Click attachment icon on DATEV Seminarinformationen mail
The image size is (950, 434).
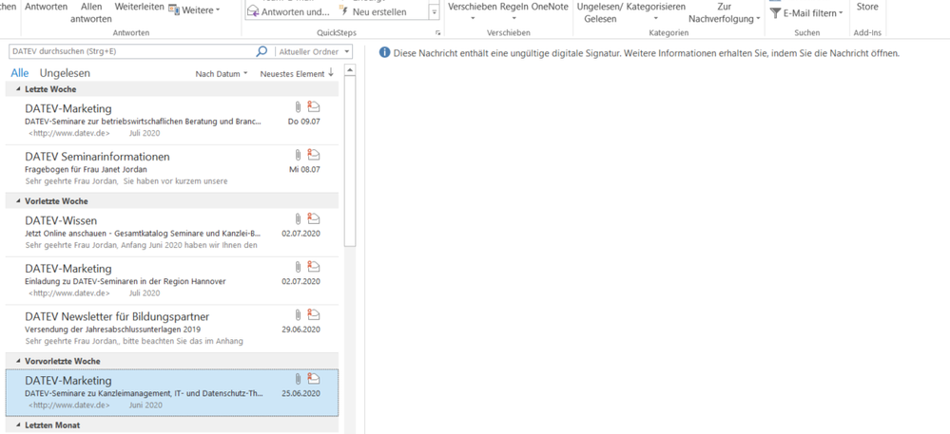click(x=298, y=155)
